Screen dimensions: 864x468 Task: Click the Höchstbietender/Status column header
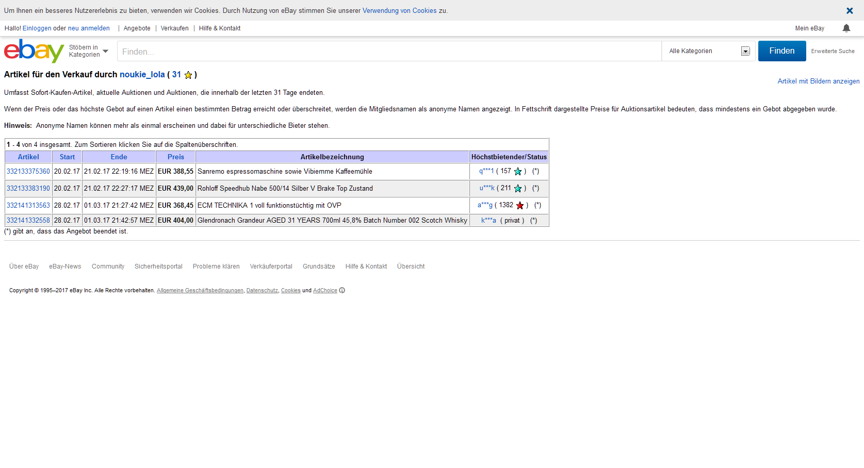coord(509,157)
